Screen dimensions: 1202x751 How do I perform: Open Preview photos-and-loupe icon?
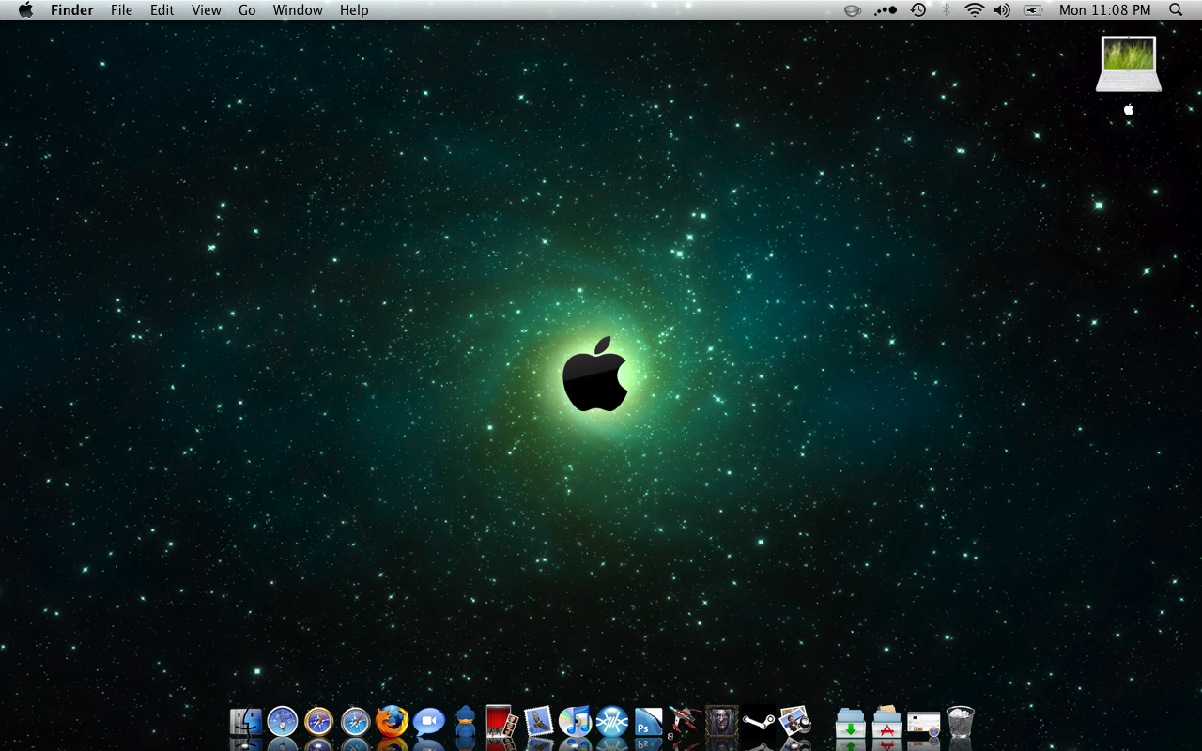pyautogui.click(x=795, y=722)
